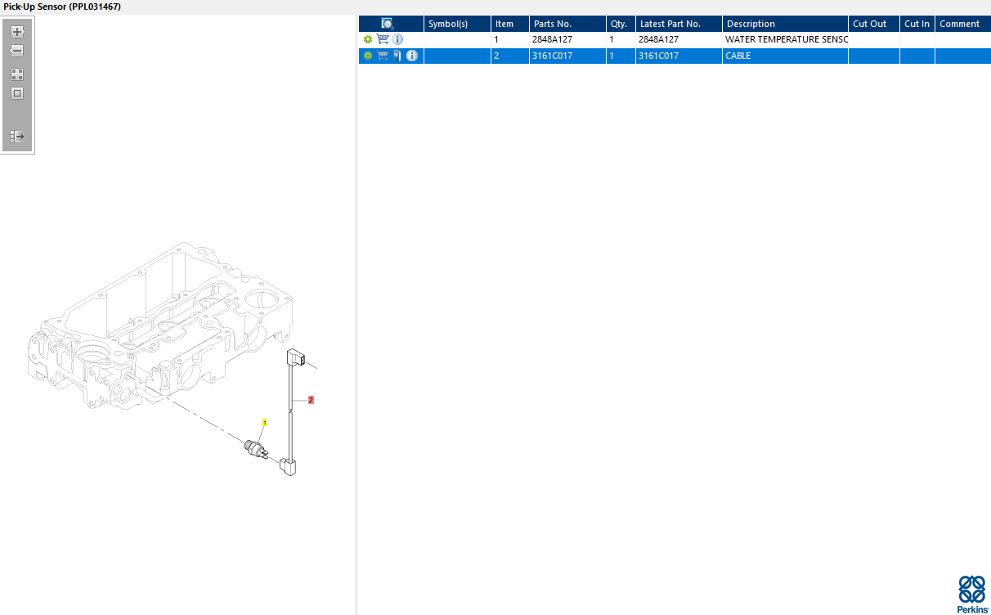This screenshot has width=991, height=615.
Task: Click the water temperature sensor drawing
Action: [x=255, y=449]
